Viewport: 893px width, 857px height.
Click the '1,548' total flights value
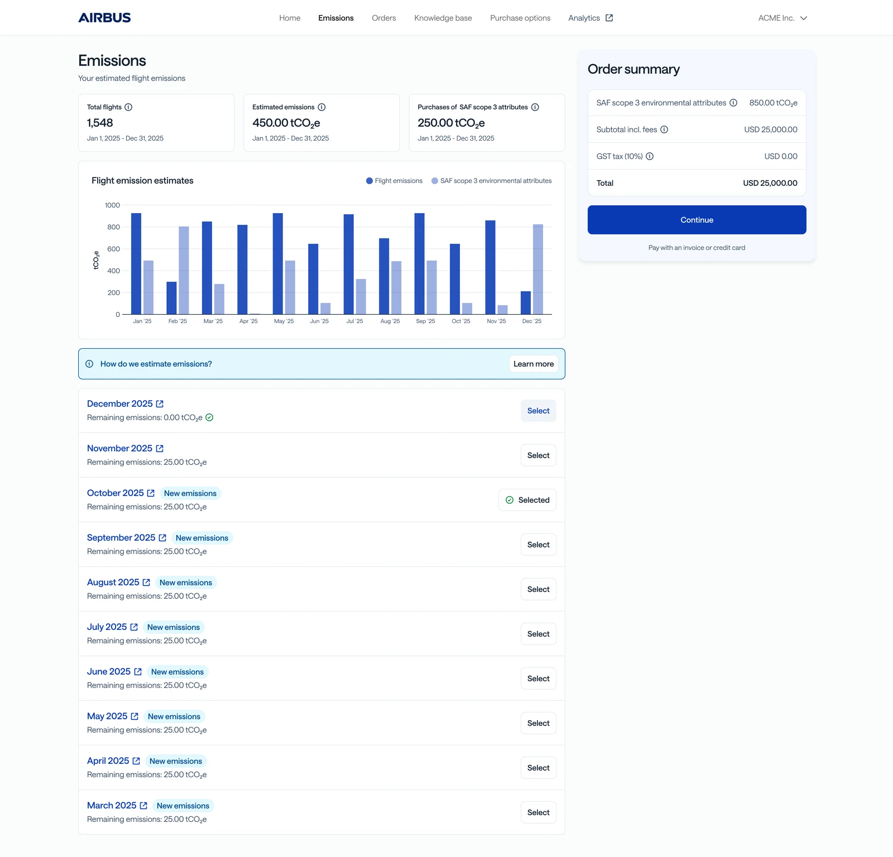pyautogui.click(x=100, y=123)
